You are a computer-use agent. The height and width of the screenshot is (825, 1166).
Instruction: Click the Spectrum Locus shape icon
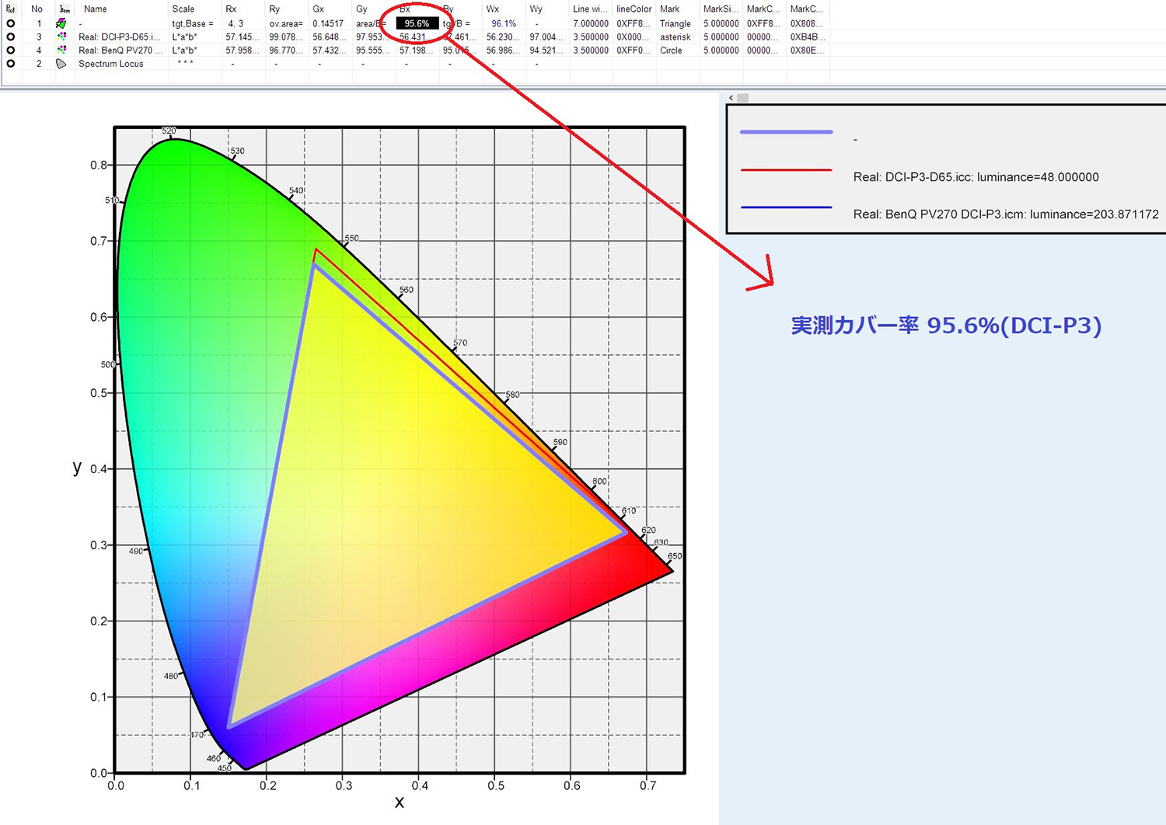tap(62, 64)
